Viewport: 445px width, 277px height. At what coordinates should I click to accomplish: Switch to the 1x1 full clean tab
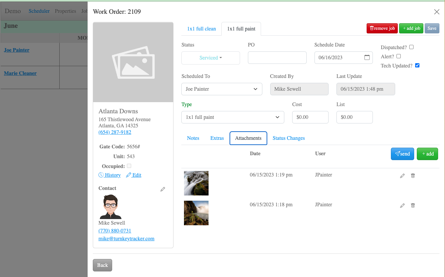[201, 29]
